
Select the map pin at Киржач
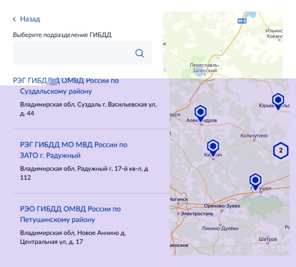pyautogui.click(x=213, y=147)
